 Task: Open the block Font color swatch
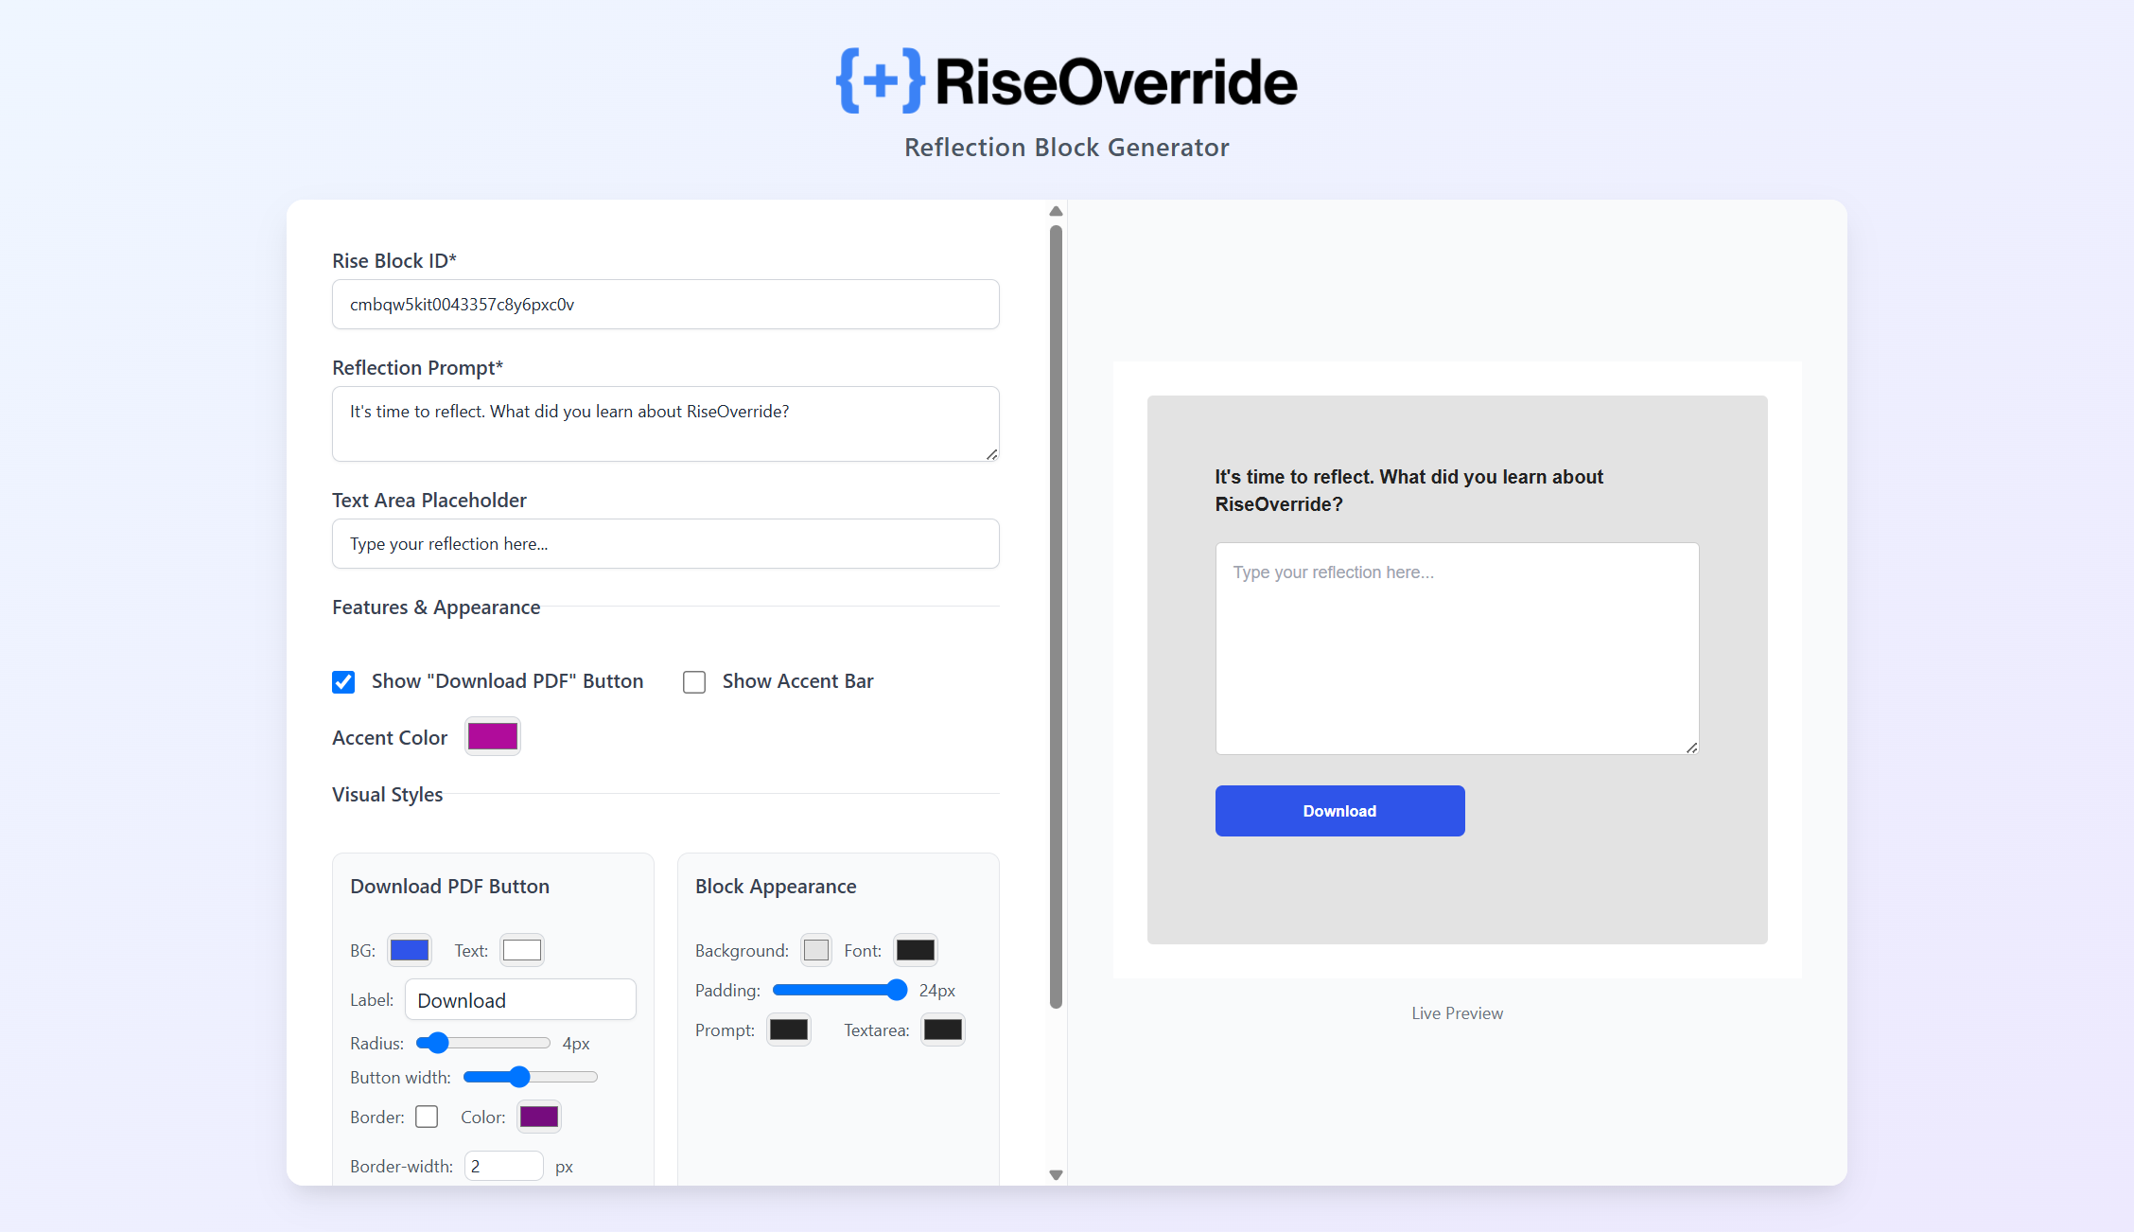pyautogui.click(x=916, y=950)
